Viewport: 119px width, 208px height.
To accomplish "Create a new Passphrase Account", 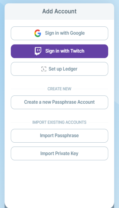I will (59, 102).
